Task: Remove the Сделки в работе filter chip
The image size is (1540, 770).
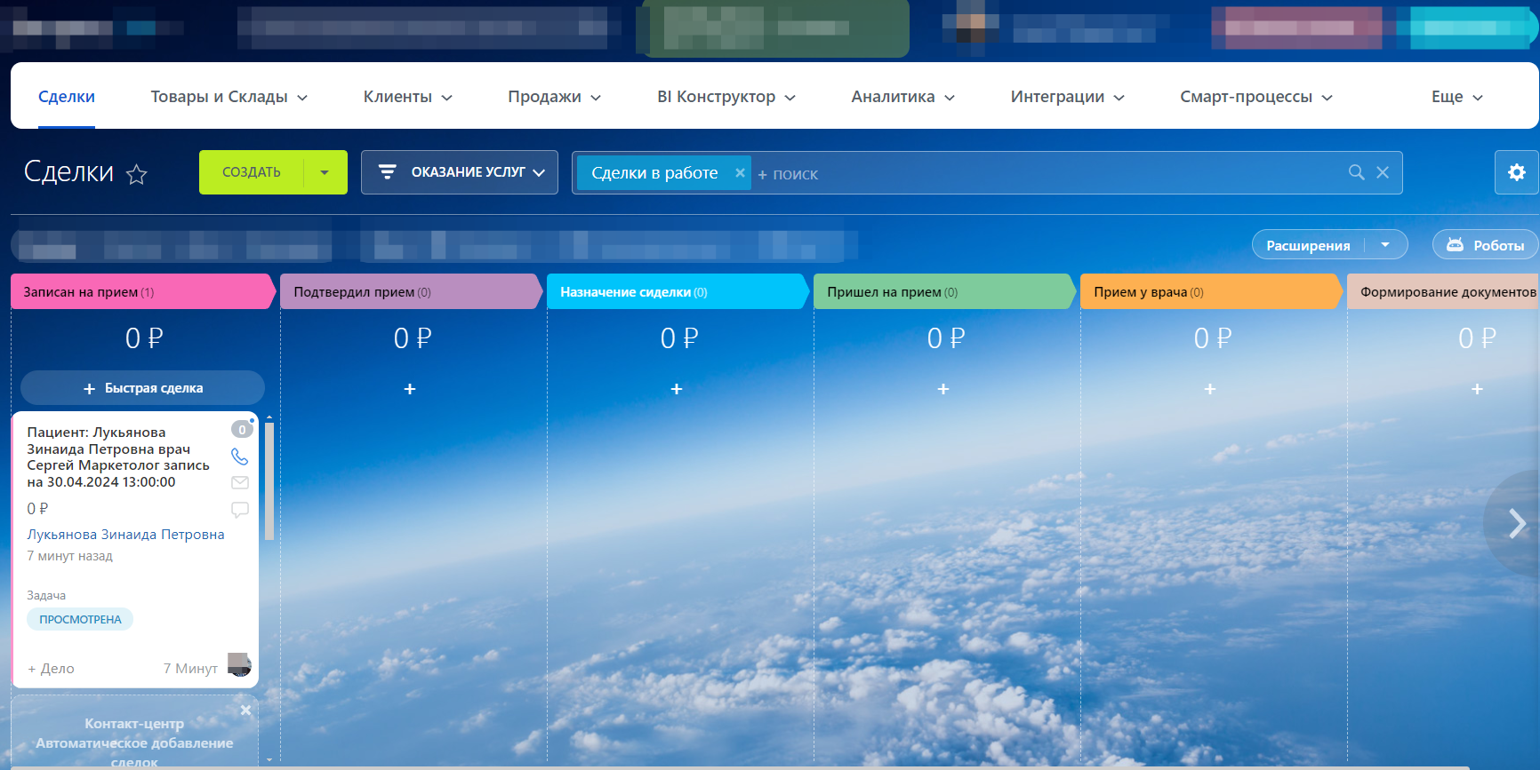Action: (740, 172)
